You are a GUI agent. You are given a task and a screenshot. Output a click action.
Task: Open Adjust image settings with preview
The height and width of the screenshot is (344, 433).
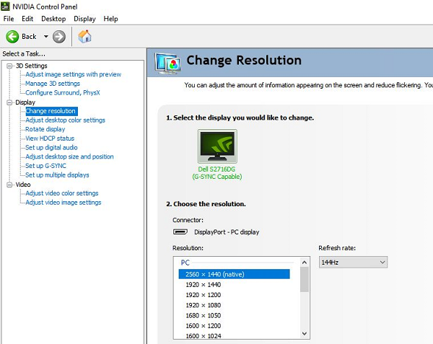[73, 74]
